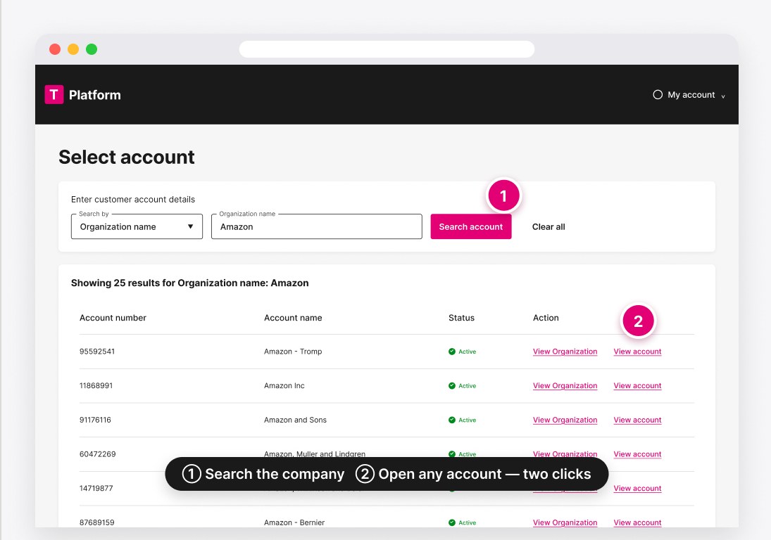Click the green window maximize button
Image resolution: width=771 pixels, height=540 pixels.
pos(92,49)
